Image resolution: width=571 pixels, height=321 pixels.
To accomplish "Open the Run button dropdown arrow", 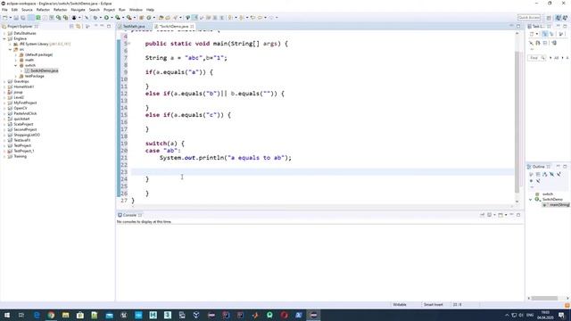I will 112,18.
